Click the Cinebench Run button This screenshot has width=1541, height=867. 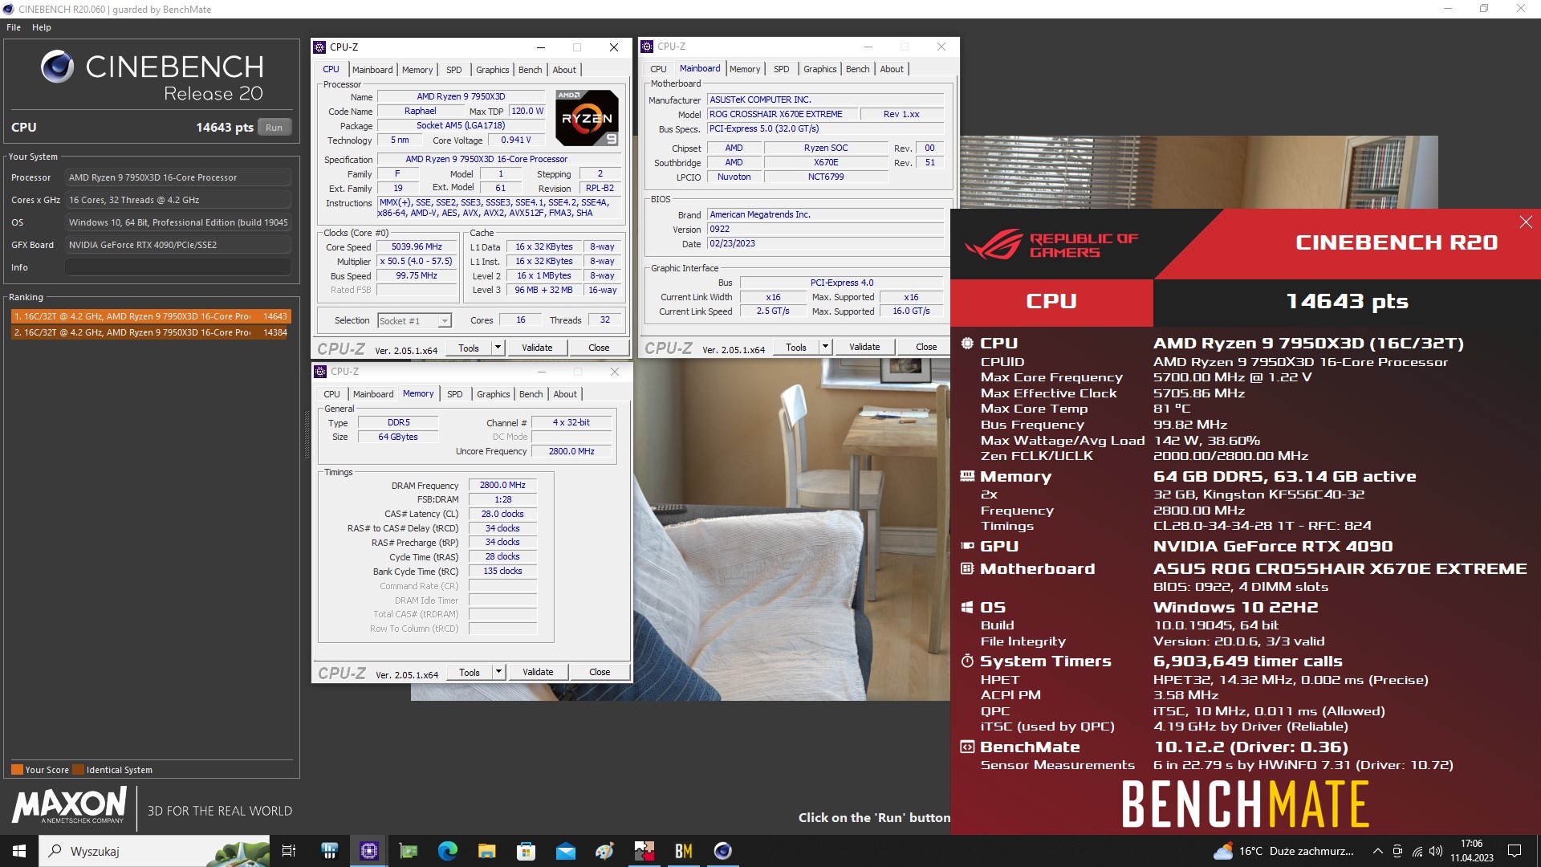(x=274, y=128)
